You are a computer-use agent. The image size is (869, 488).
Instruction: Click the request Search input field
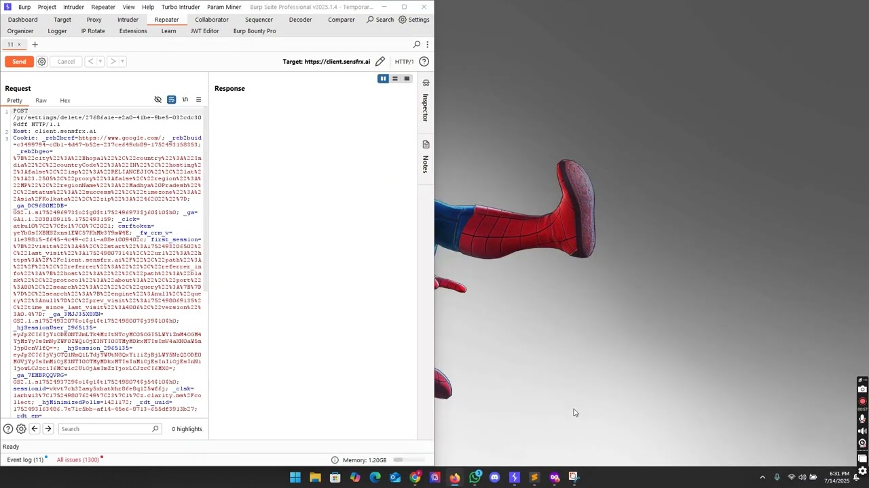pos(109,429)
